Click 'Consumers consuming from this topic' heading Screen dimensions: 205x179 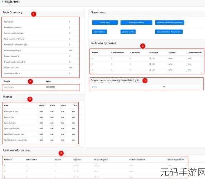[x=115, y=80]
